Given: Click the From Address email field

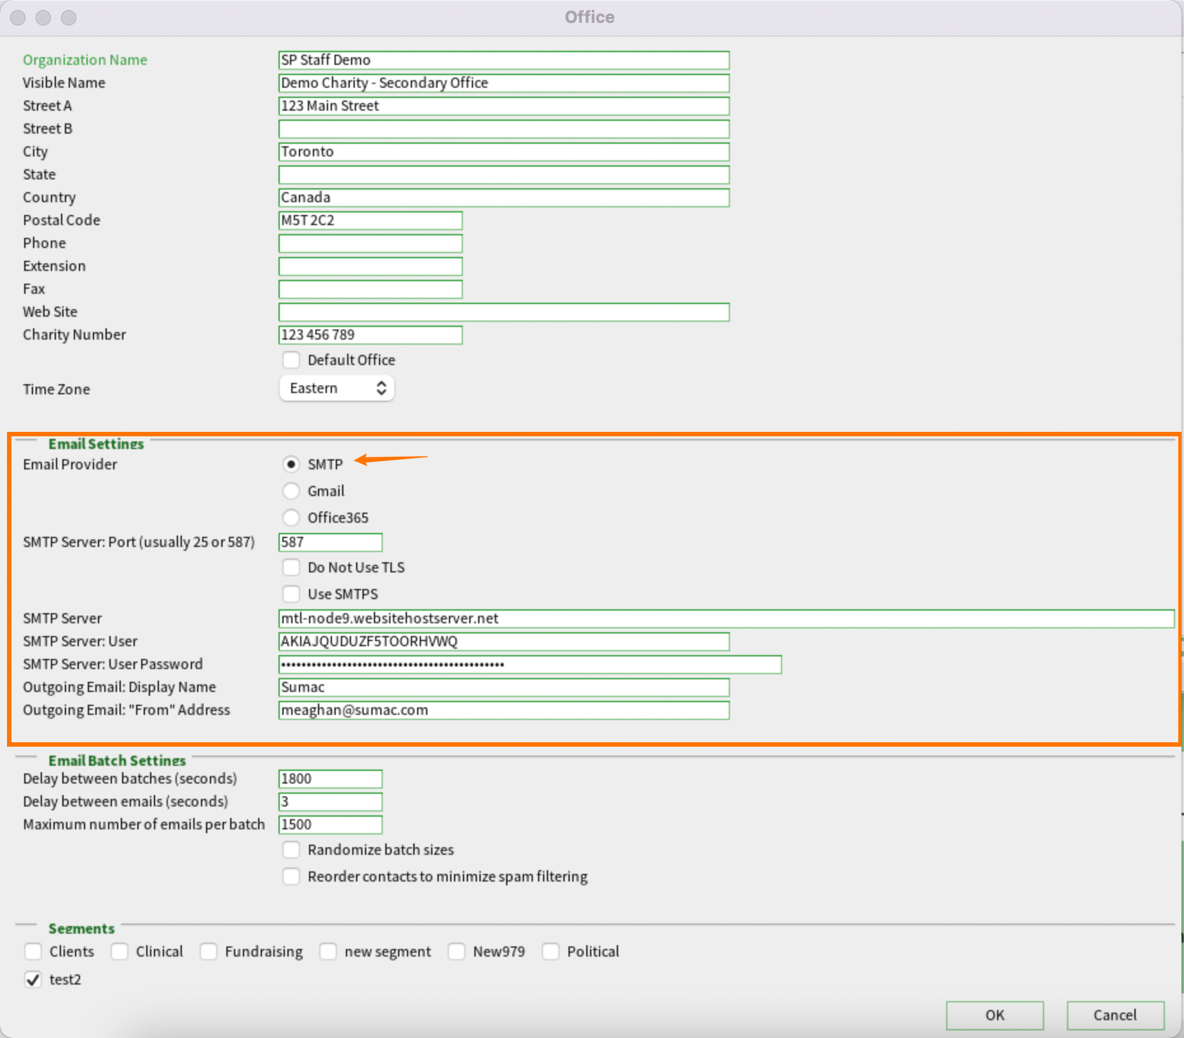Looking at the screenshot, I should coord(504,710).
